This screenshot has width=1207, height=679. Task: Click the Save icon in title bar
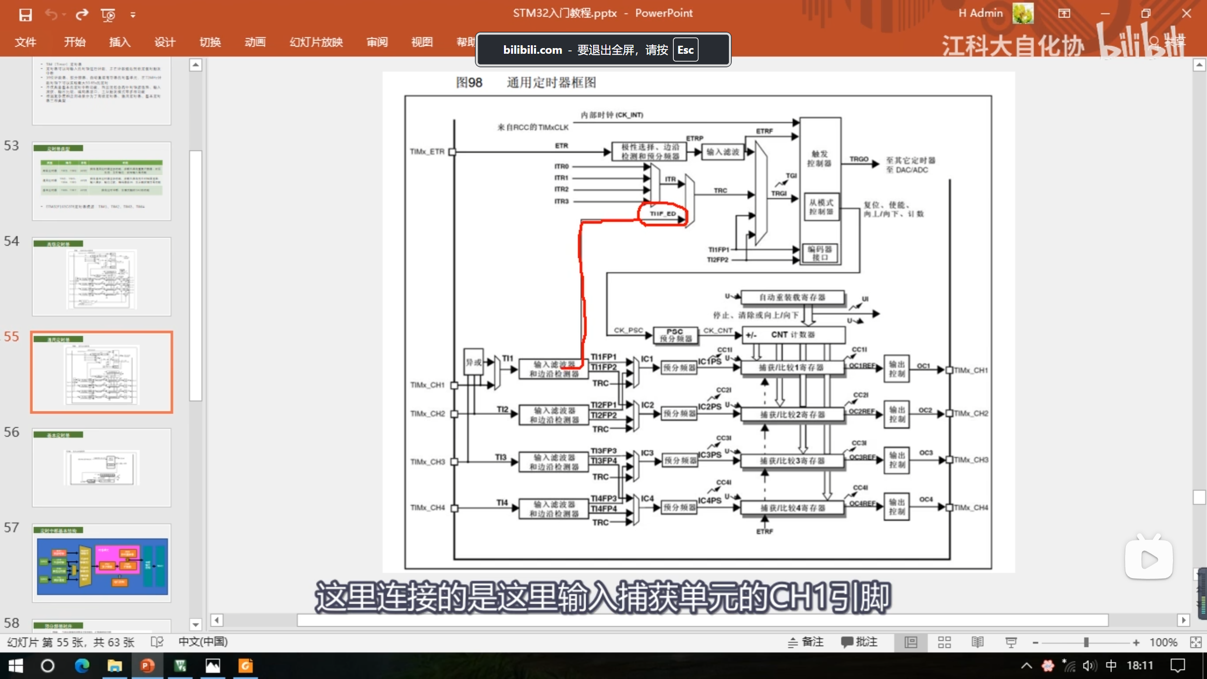(x=25, y=15)
